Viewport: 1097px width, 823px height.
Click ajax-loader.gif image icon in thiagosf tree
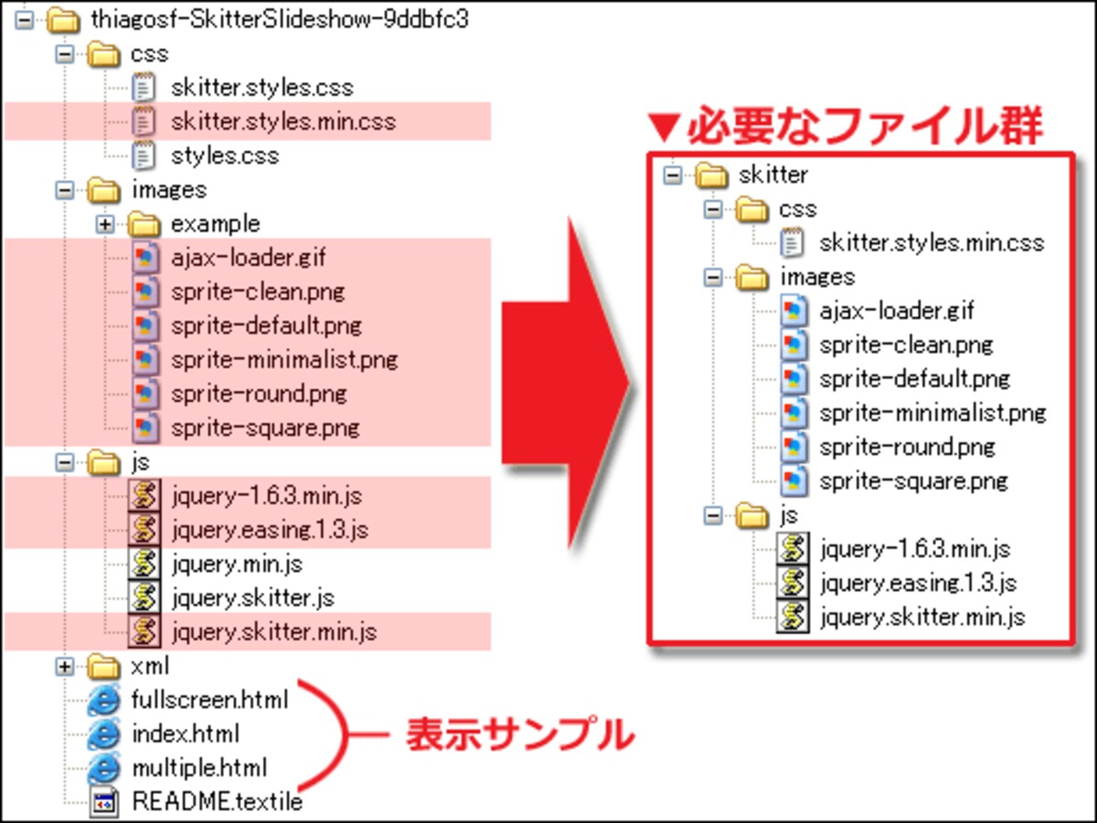(144, 258)
